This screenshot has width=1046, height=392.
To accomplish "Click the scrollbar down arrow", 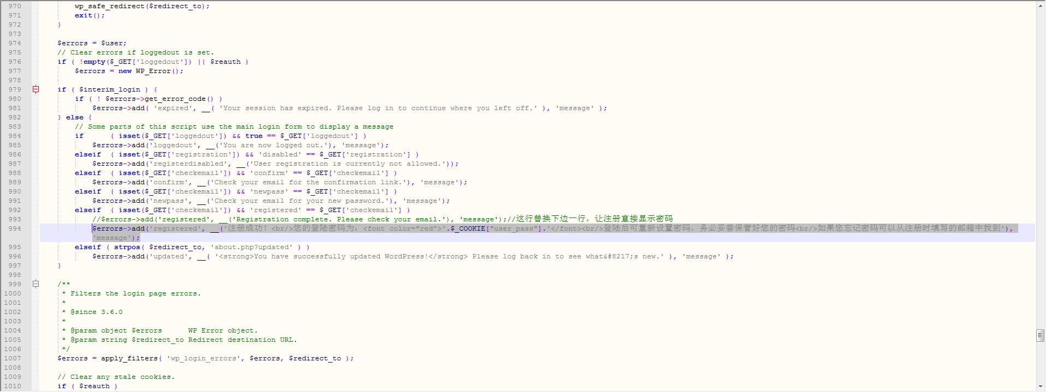I will (1040, 387).
